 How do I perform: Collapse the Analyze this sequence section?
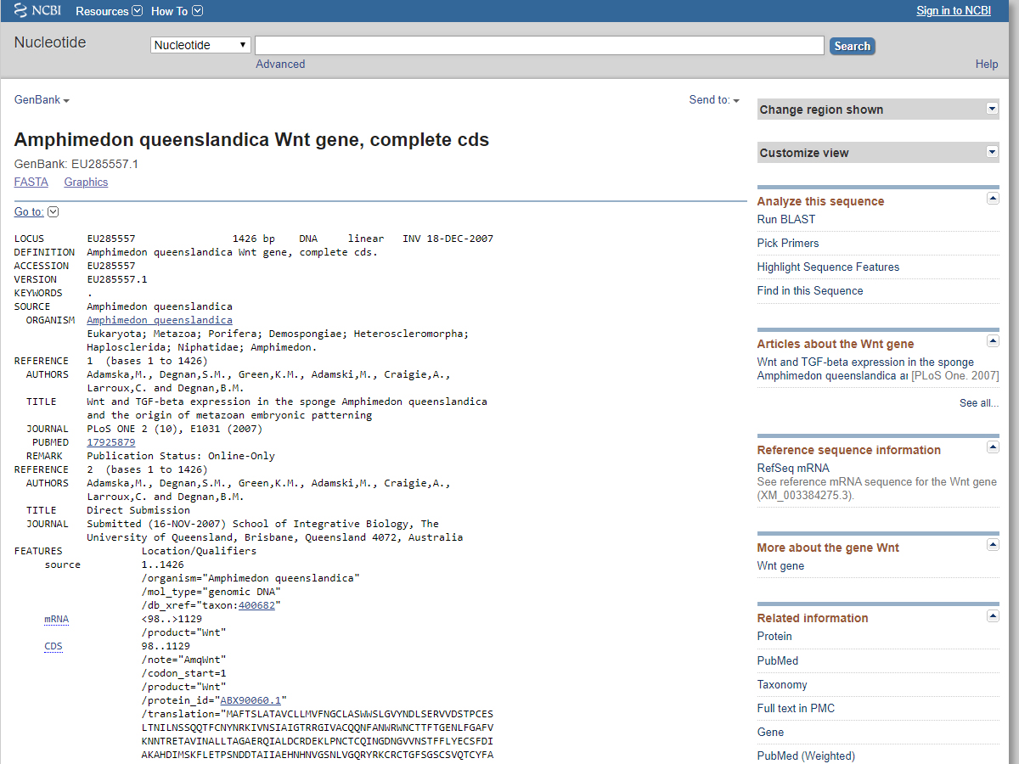pos(993,199)
